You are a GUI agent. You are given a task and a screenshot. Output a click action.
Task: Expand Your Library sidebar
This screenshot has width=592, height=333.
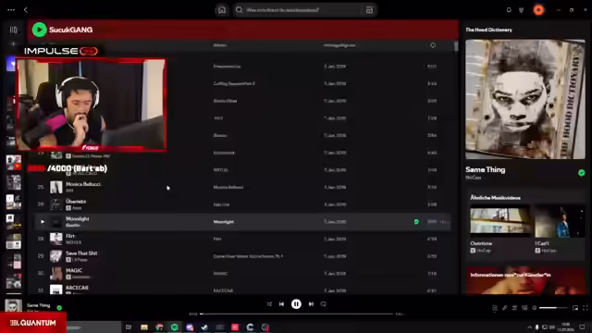pyautogui.click(x=13, y=30)
